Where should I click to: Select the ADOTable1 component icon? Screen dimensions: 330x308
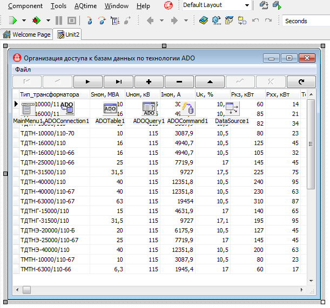tap(110, 108)
